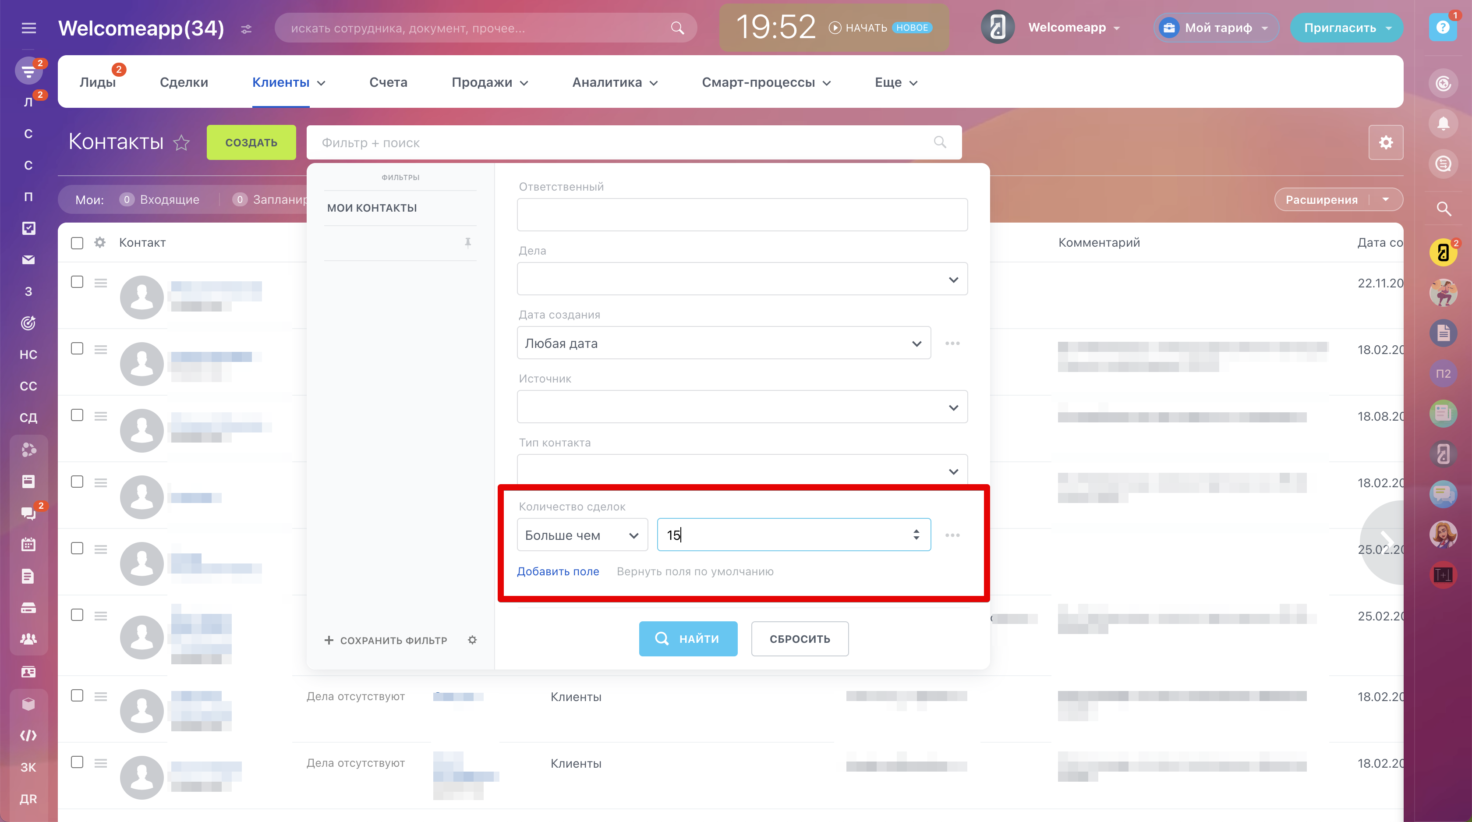Check the second contact row checkbox
1472x822 pixels.
tap(77, 349)
